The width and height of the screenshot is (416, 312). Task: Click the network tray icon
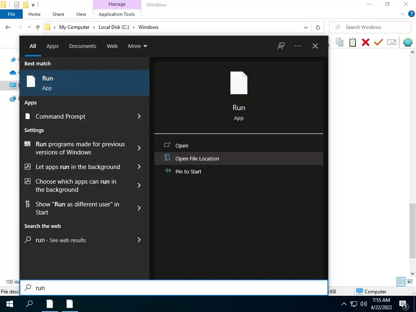tap(354, 304)
